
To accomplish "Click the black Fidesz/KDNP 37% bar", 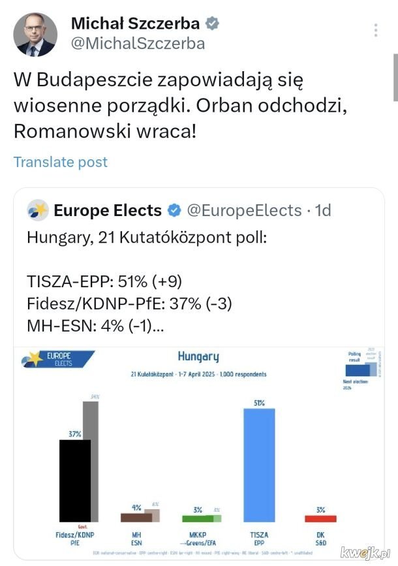I will tap(74, 480).
